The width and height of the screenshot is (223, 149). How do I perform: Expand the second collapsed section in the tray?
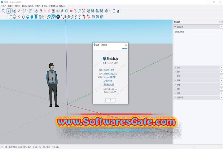(x=175, y=72)
